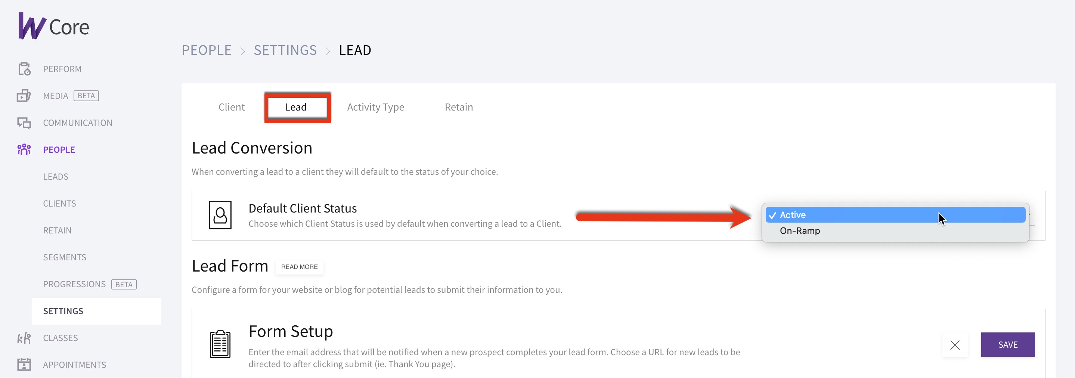
Task: Open the Retain tab
Action: (x=459, y=107)
